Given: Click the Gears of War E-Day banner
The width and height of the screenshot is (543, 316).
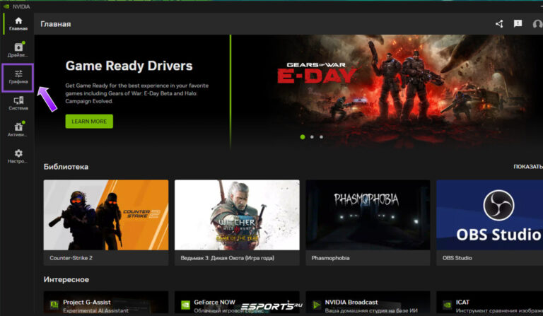Looking at the screenshot, I should (x=387, y=92).
